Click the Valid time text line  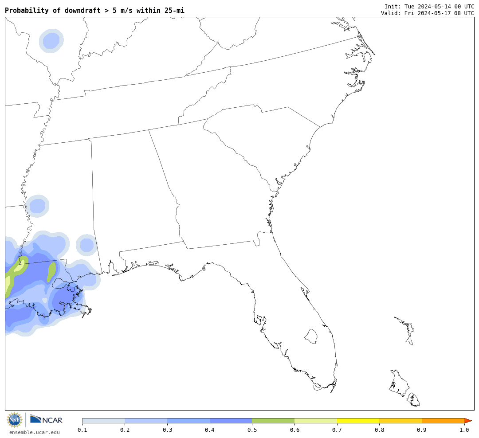click(428, 13)
